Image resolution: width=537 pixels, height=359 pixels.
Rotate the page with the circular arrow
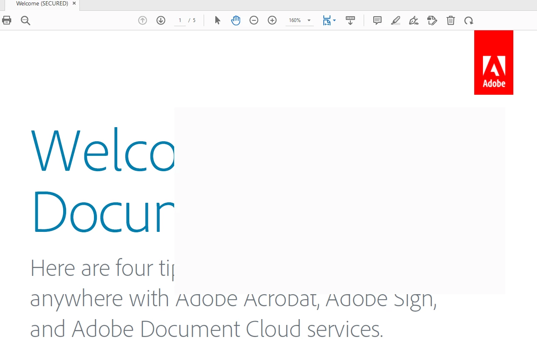[469, 20]
